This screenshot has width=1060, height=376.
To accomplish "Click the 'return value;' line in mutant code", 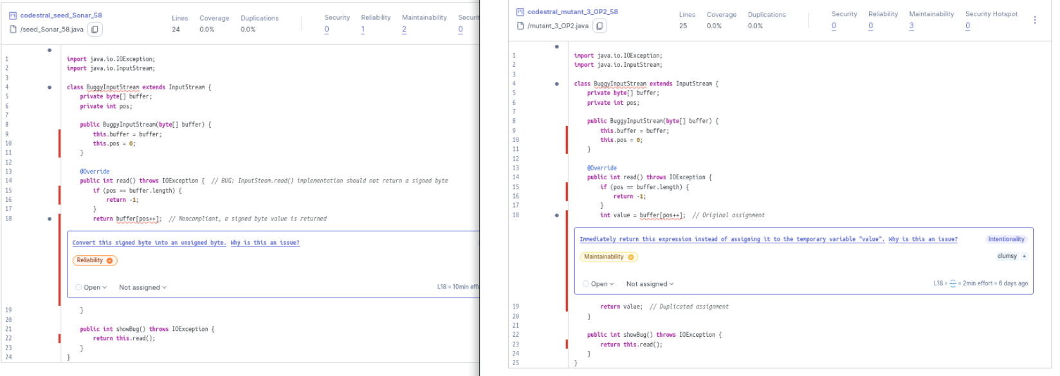I will [621, 307].
